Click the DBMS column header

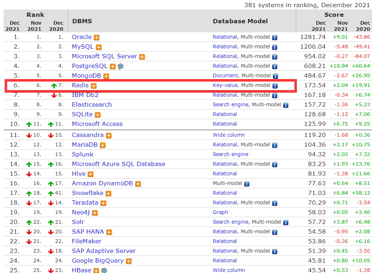coord(82,21)
